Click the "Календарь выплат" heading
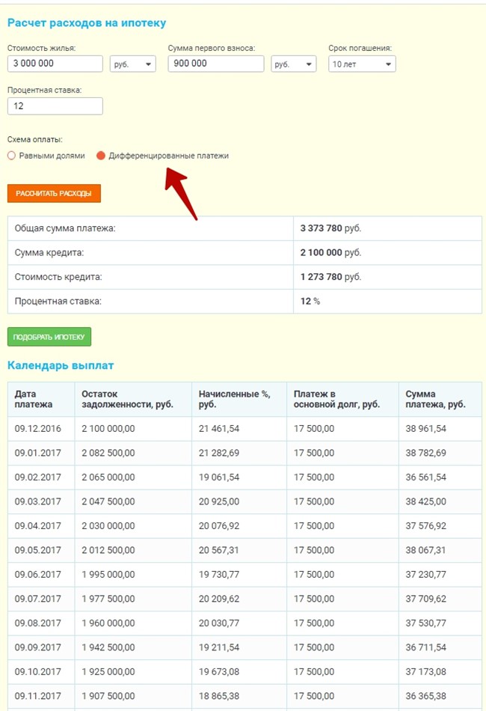 click(61, 365)
